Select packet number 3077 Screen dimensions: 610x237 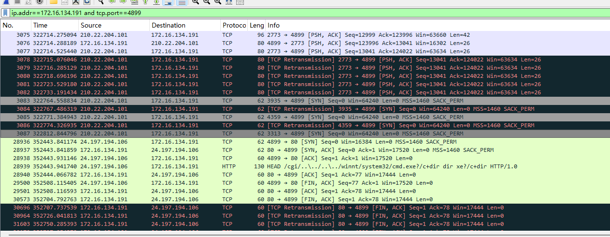tap(305, 51)
